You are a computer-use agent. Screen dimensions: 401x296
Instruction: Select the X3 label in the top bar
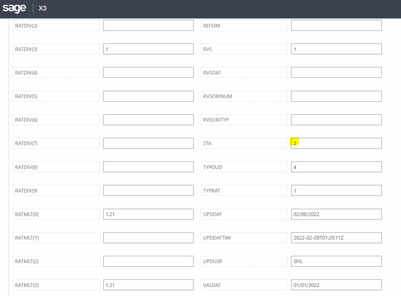click(42, 8)
